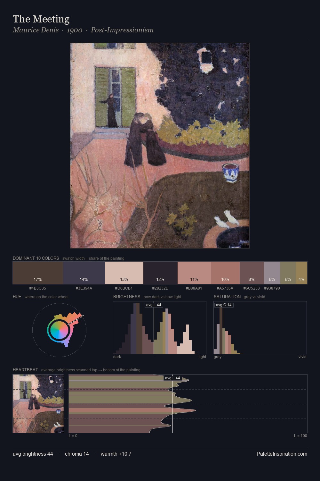This screenshot has height=481, width=320.
Task: Select the 10% terracotta swatch
Action: pos(225,273)
